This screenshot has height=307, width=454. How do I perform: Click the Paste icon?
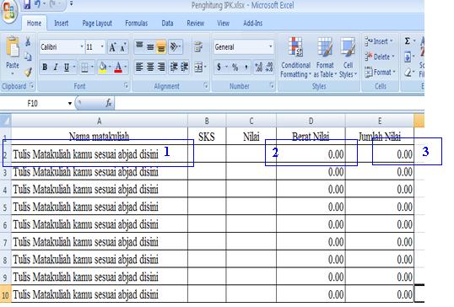point(13,46)
